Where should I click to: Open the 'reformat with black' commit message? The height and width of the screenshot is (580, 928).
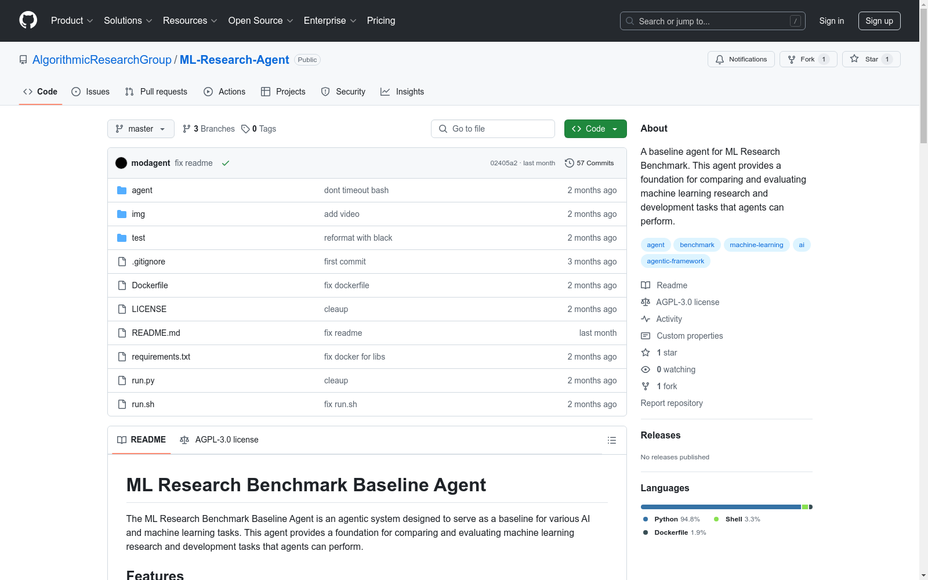tap(358, 238)
